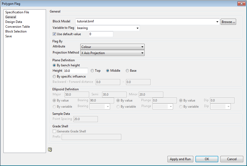Click the "Apply and Run" button
Image resolution: width=247 pixels, height=166 pixels.
(x=180, y=159)
